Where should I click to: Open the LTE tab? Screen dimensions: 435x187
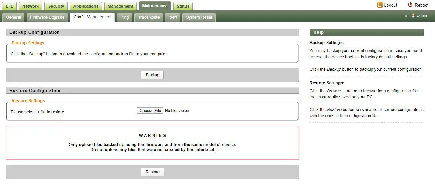pos(9,6)
